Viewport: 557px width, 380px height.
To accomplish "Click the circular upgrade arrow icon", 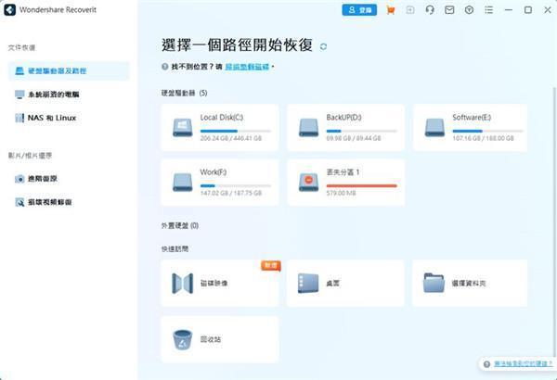I will [469, 10].
